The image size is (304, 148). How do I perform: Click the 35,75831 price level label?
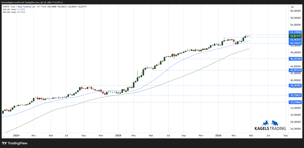pyautogui.click(x=295, y=95)
